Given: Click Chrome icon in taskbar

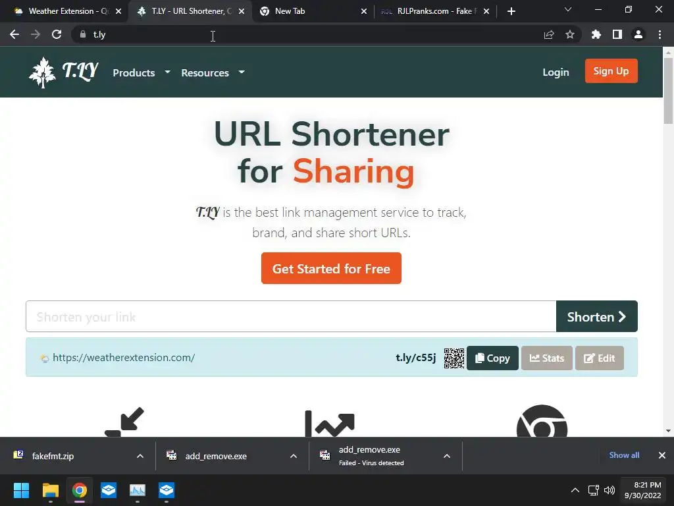Looking at the screenshot, I should click(80, 490).
